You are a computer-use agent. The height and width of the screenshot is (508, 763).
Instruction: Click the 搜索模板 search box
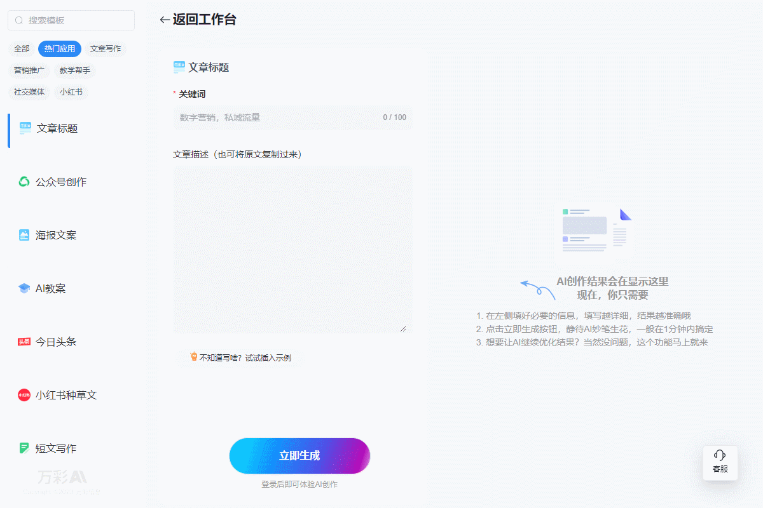[x=76, y=20]
